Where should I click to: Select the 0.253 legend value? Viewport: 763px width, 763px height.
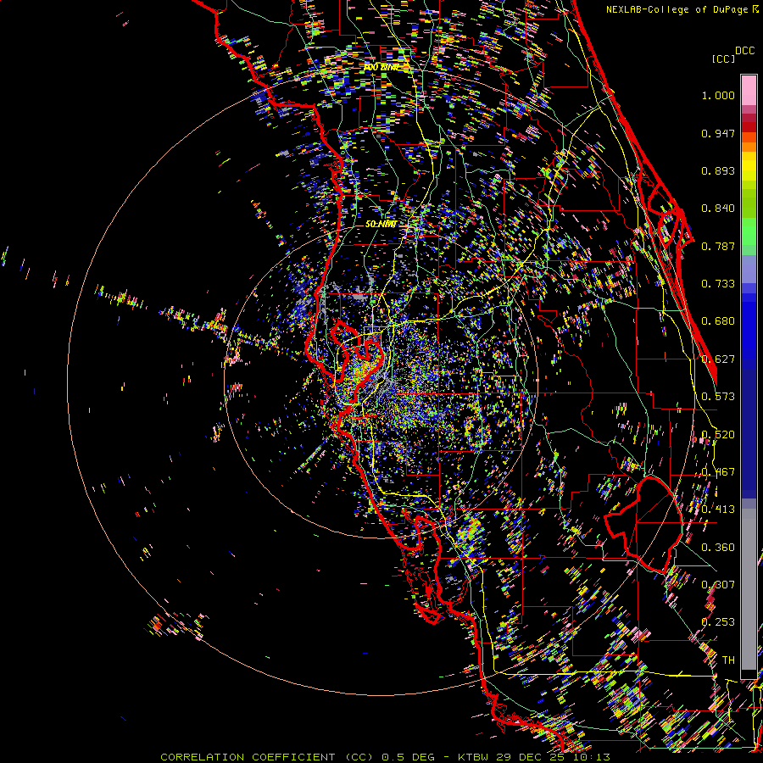coord(718,622)
